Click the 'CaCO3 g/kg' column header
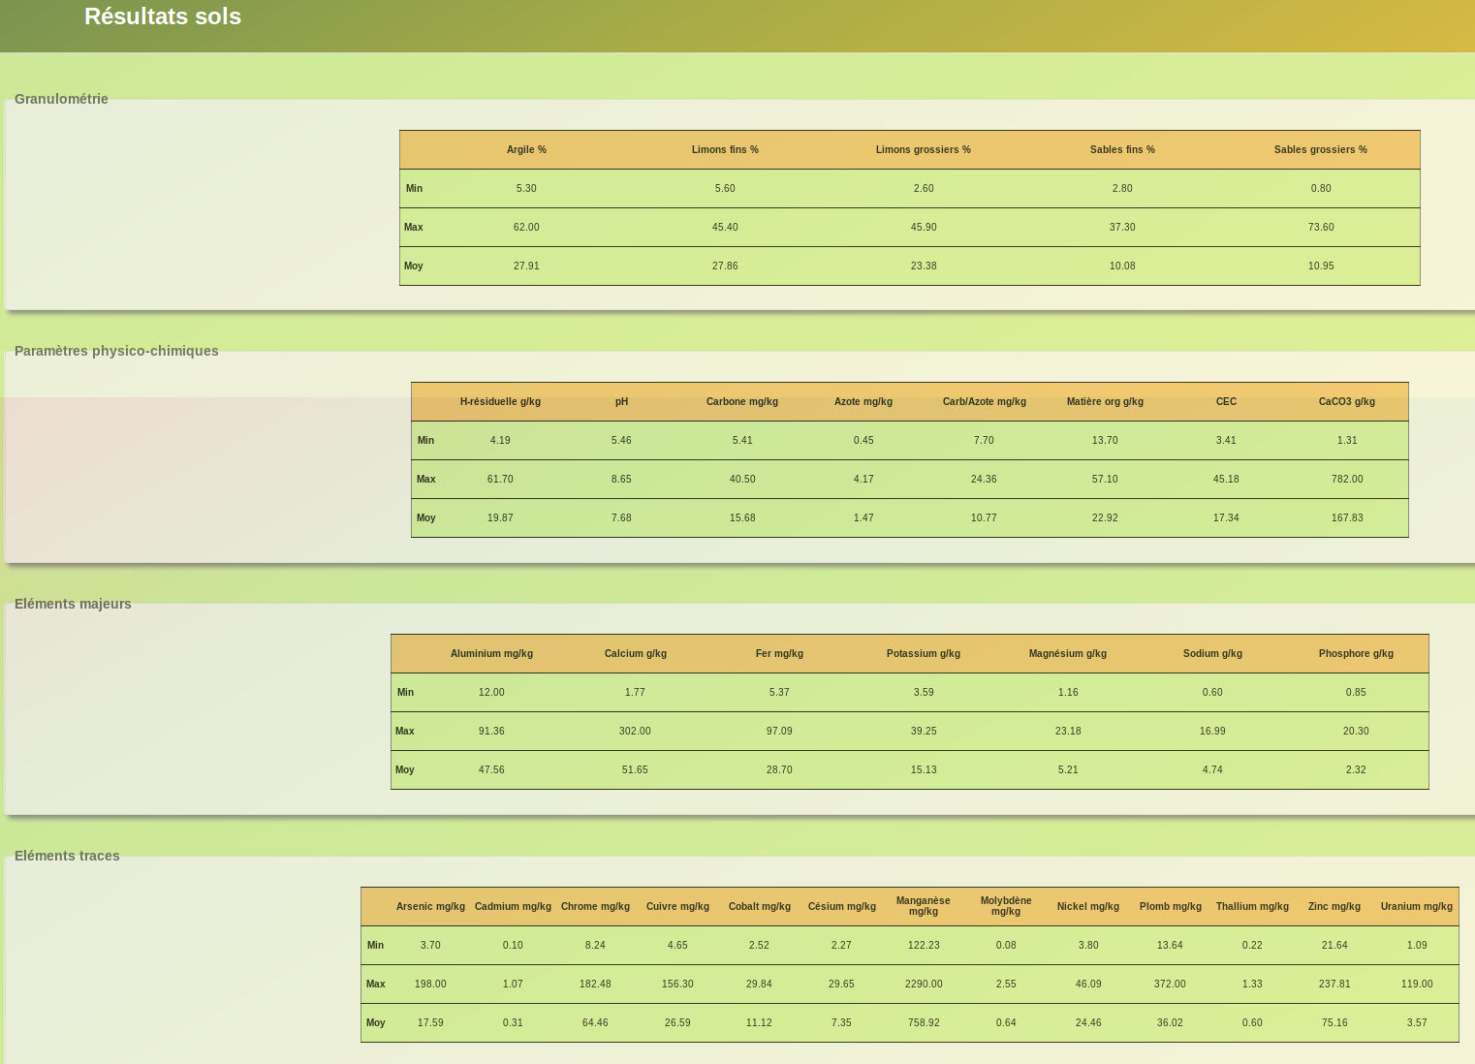 click(x=1347, y=401)
